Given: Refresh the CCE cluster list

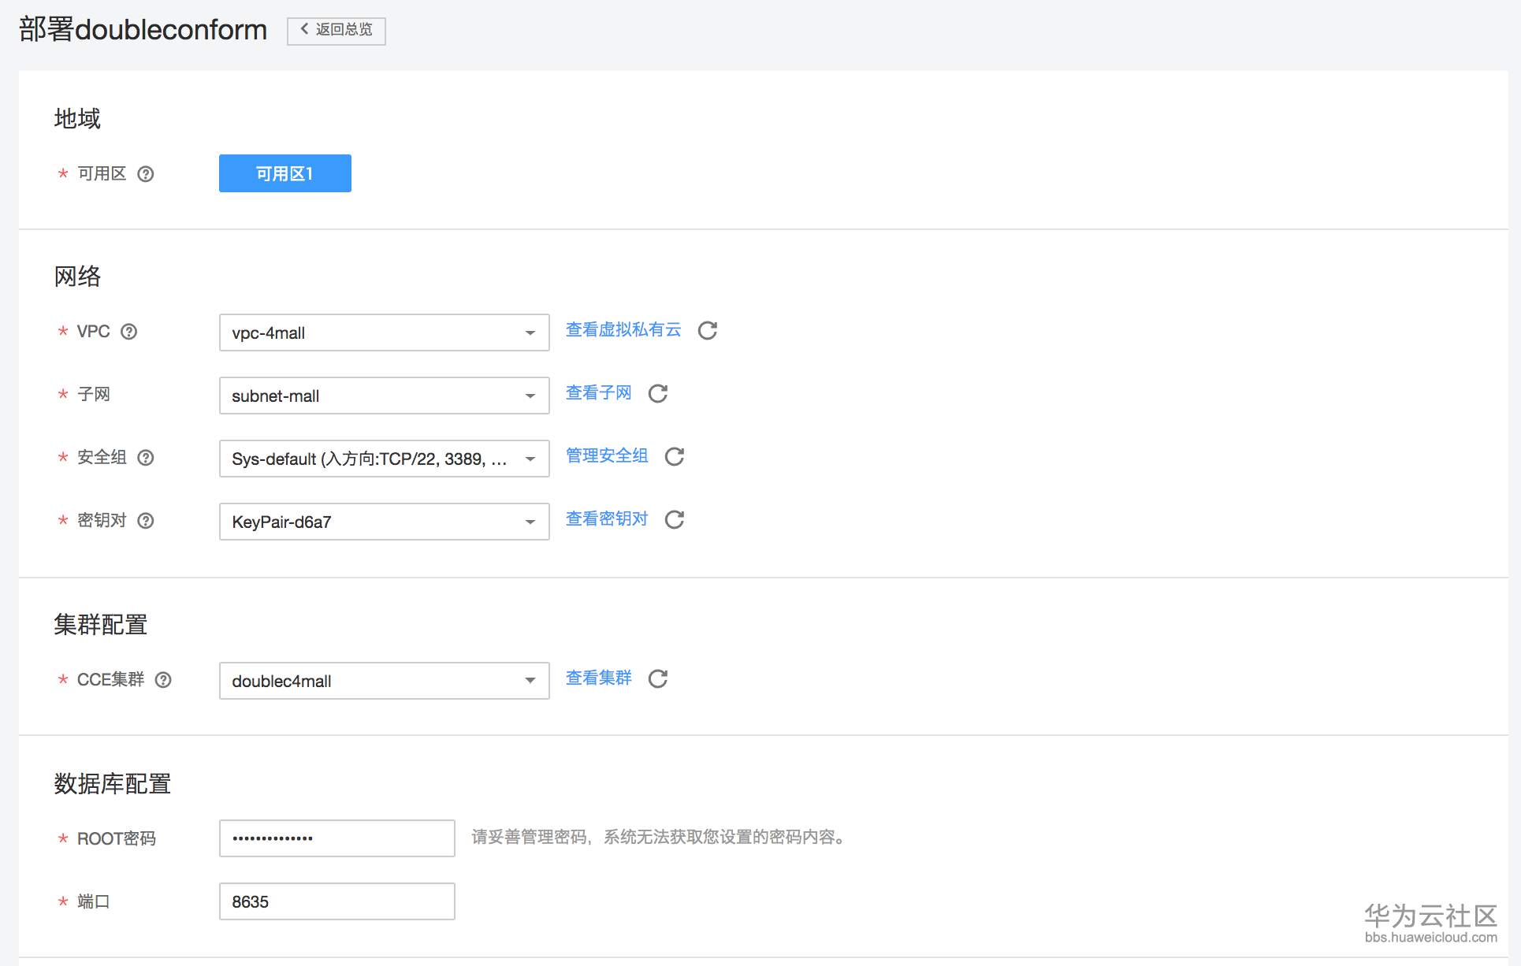Looking at the screenshot, I should [657, 679].
